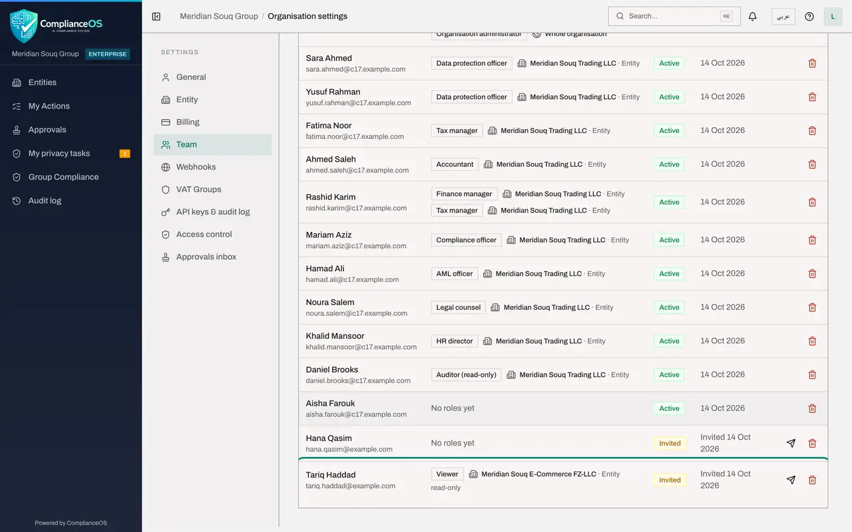Click Meridian Souq Group breadcrumb
This screenshot has height=532, width=852.
(219, 16)
